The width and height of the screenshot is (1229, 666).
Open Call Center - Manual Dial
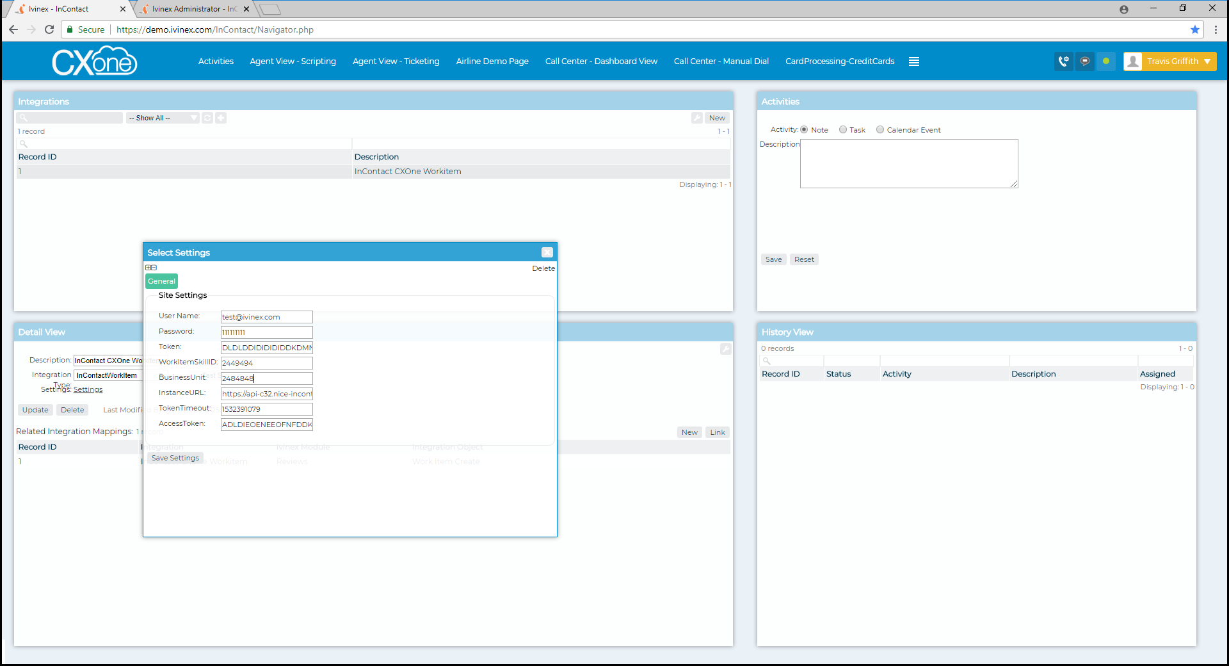721,61
